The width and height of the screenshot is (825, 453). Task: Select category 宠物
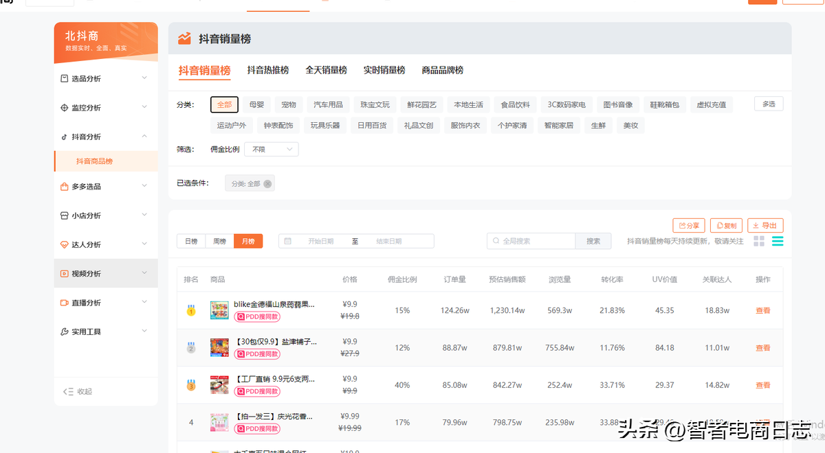tap(289, 105)
